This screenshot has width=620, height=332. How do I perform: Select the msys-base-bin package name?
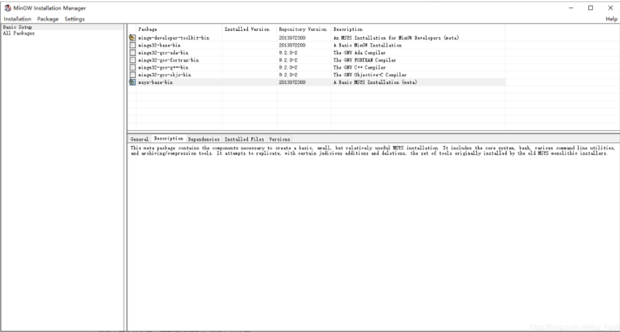pyautogui.click(x=155, y=83)
